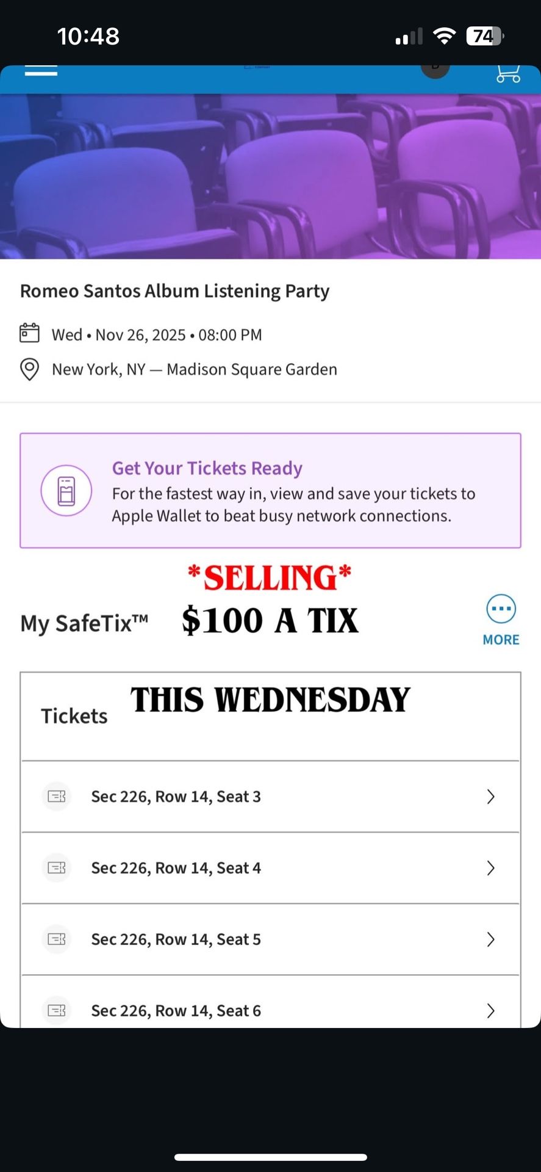Open the MORE three-dot options menu
The image size is (541, 1172).
click(500, 609)
